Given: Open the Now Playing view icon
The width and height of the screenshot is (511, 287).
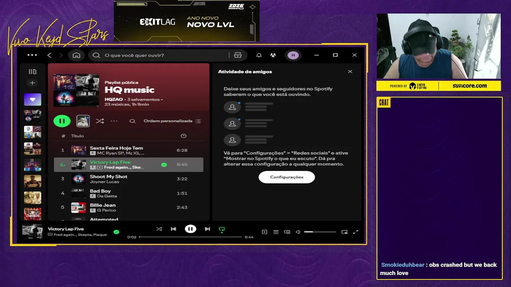Looking at the screenshot, I should click(264, 232).
